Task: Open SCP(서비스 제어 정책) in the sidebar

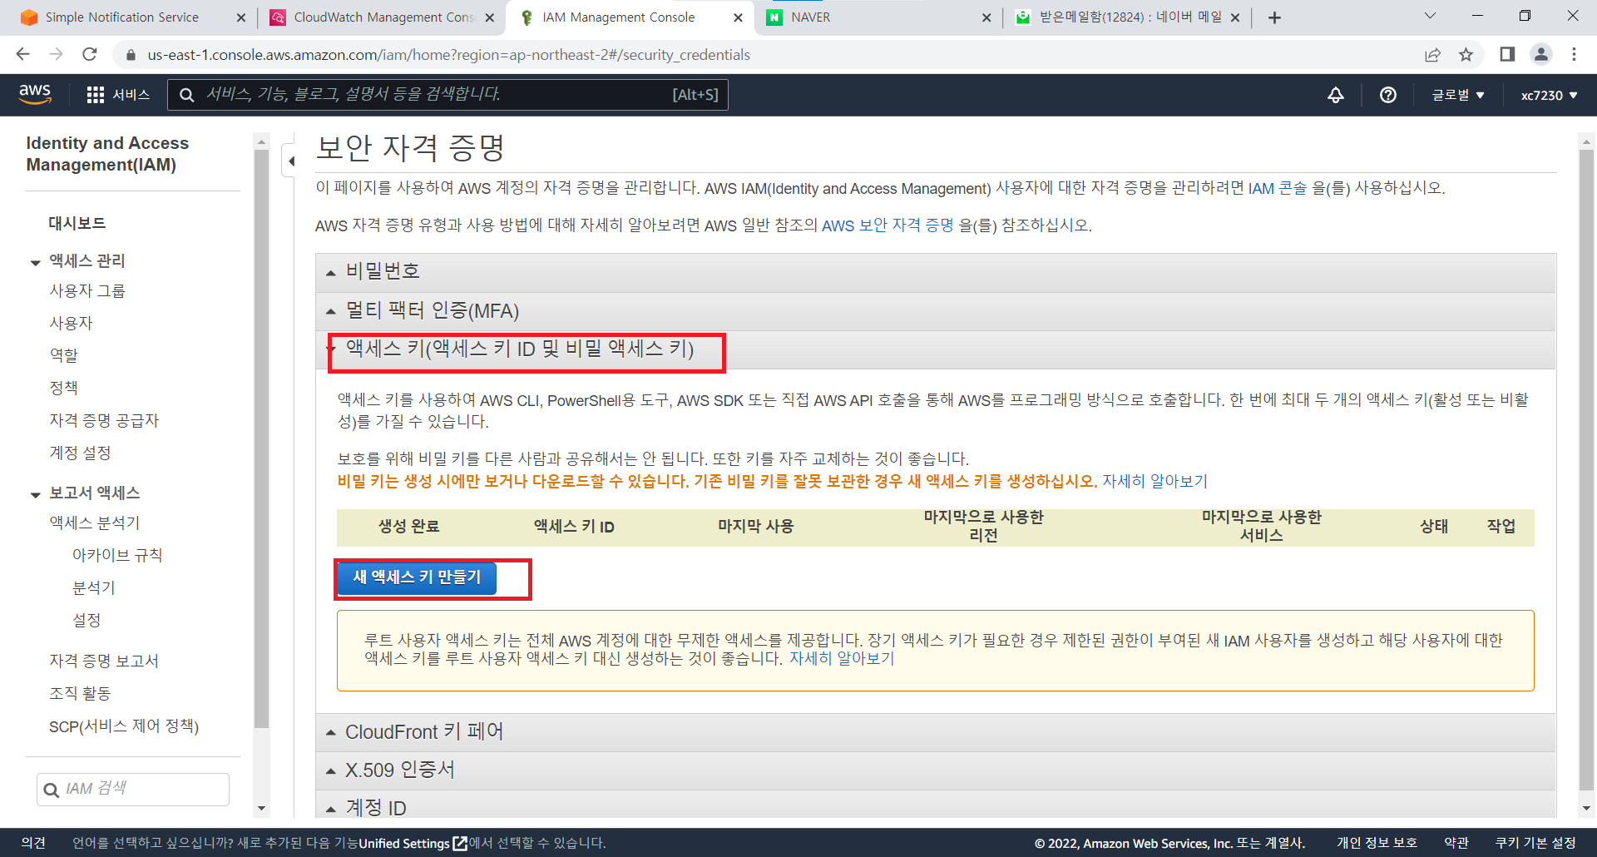Action: [x=124, y=726]
